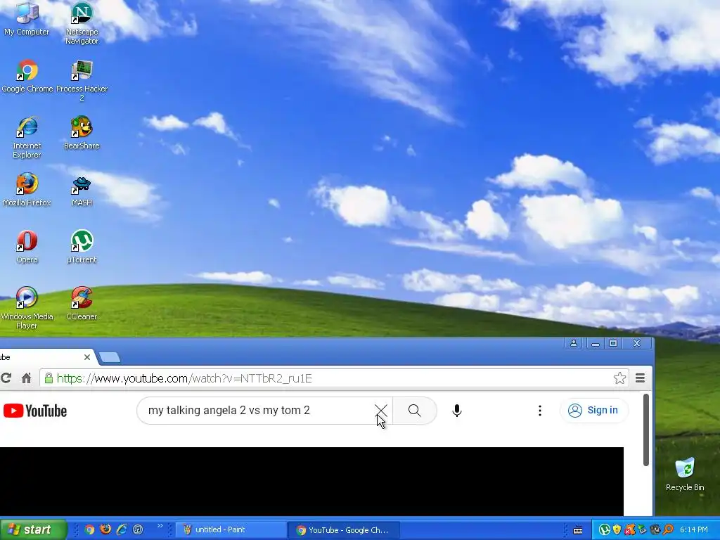Select the µTorrent desktop icon
The image size is (720, 540).
[x=82, y=247]
